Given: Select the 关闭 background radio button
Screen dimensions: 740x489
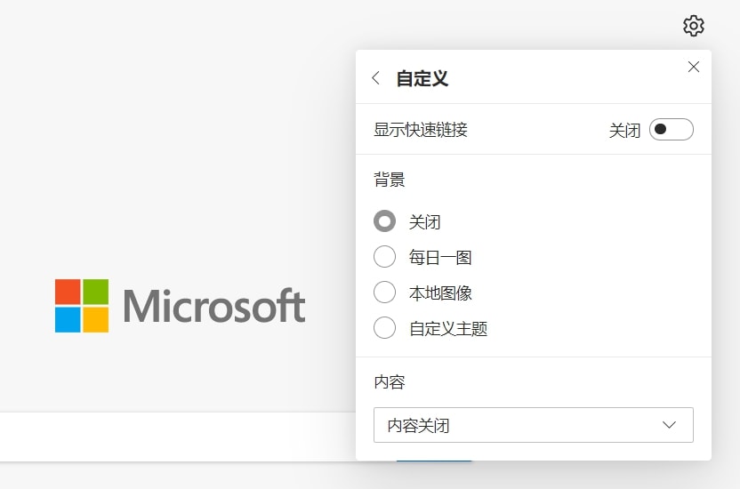Looking at the screenshot, I should tap(384, 221).
